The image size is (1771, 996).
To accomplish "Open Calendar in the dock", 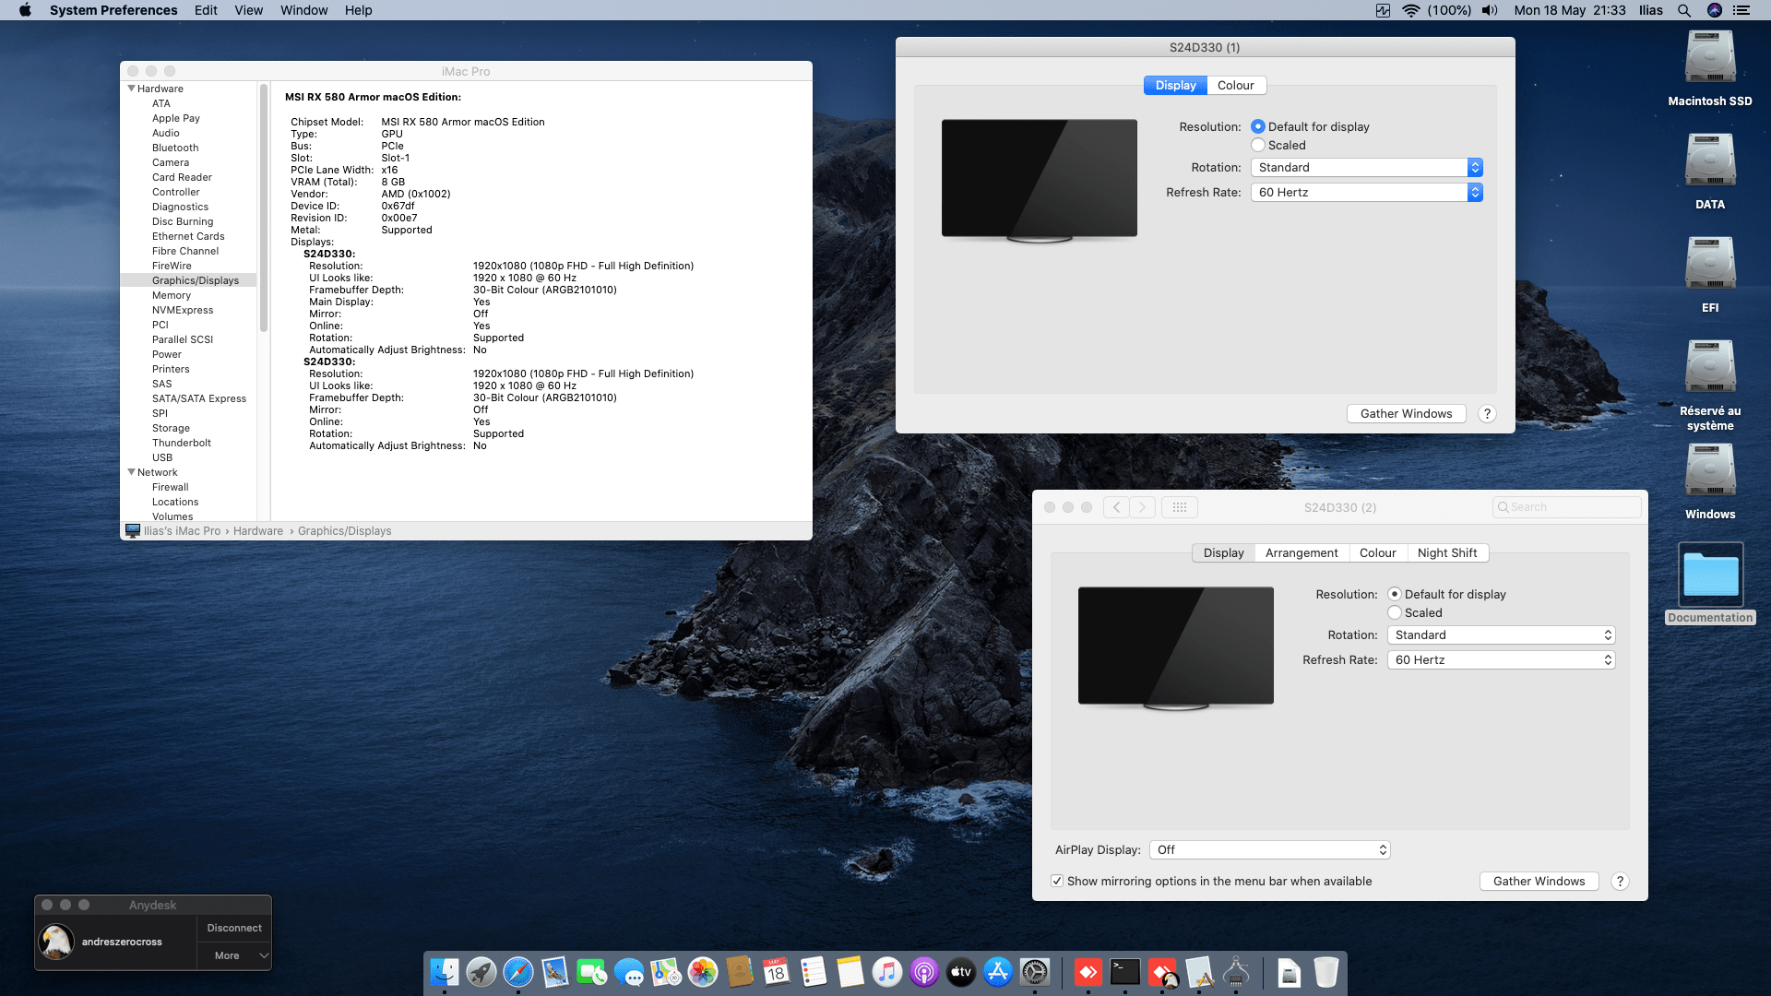I will click(x=777, y=972).
